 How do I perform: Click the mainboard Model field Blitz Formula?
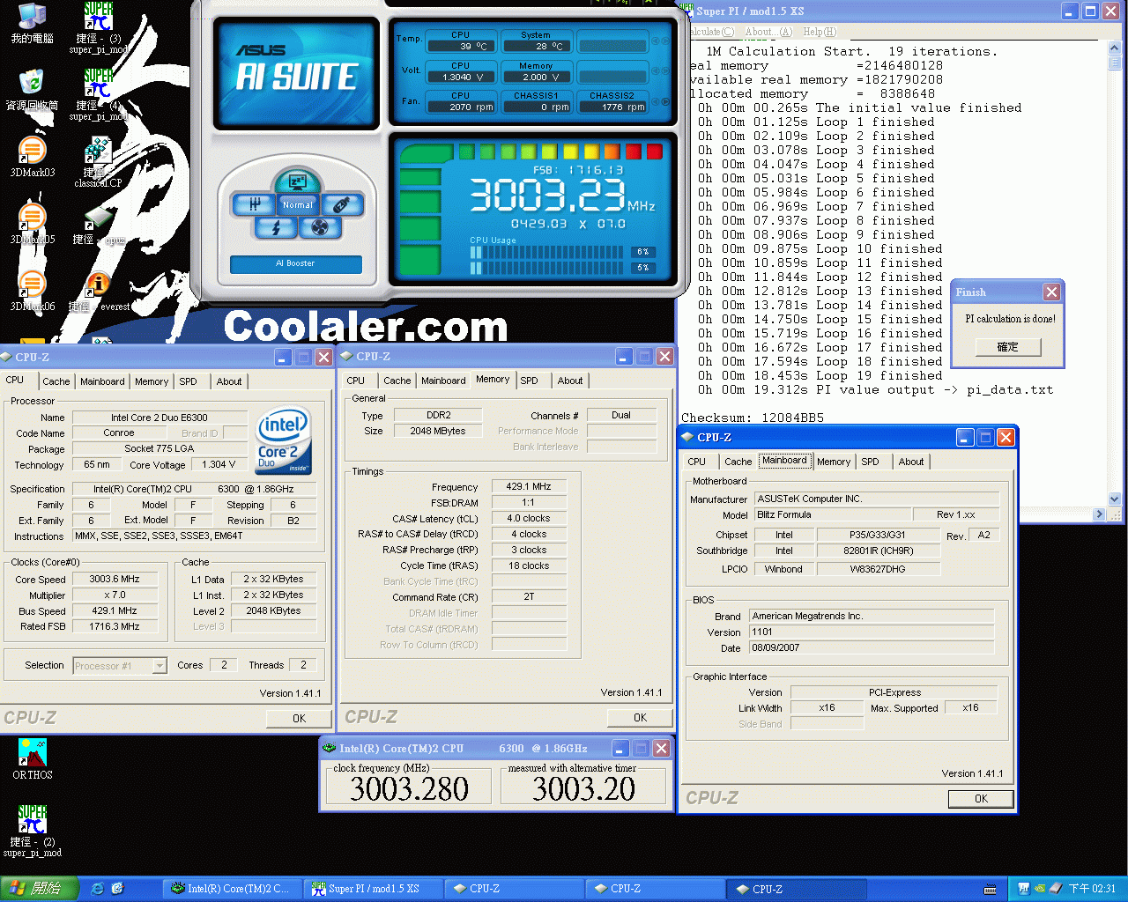click(833, 514)
